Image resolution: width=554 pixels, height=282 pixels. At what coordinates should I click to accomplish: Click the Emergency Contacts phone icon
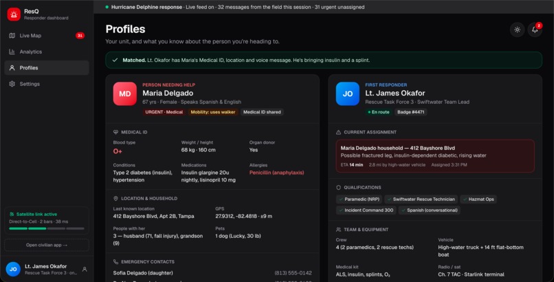point(115,262)
